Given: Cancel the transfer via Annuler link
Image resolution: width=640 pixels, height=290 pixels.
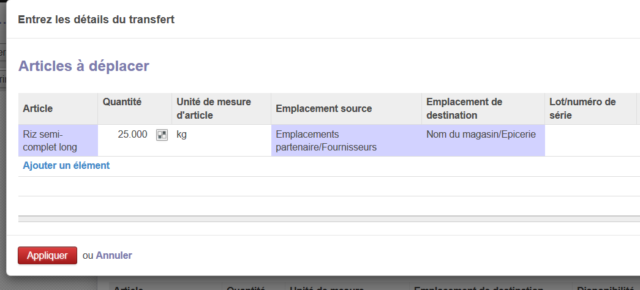Looking at the screenshot, I should click(114, 255).
